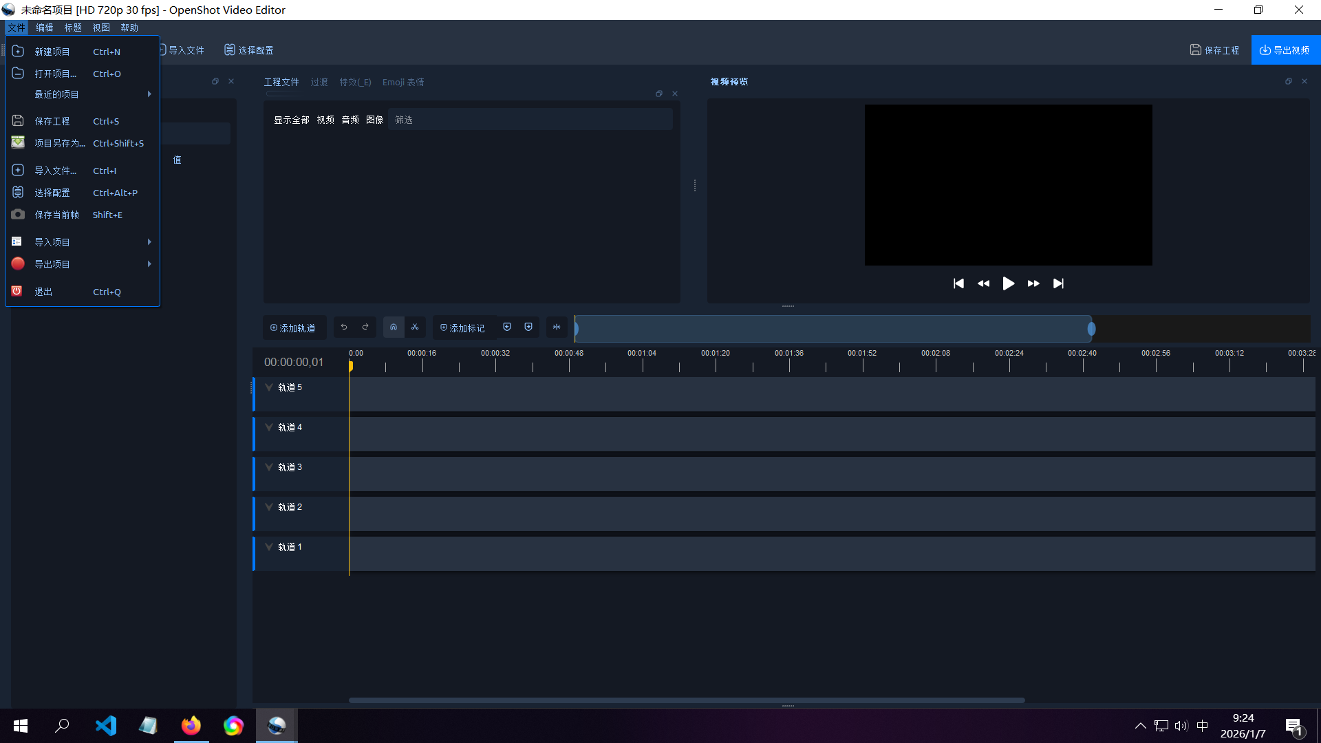Image resolution: width=1321 pixels, height=743 pixels.
Task: Jump to the previous marker
Action: (x=507, y=327)
